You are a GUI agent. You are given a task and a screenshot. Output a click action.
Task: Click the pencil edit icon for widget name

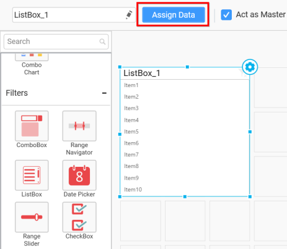point(129,15)
